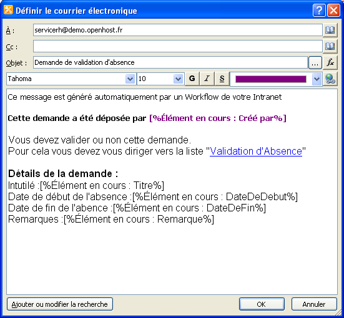Screen dimensions: 344x318
Task: Expand the Tahoma font dropdown
Action: (130, 79)
